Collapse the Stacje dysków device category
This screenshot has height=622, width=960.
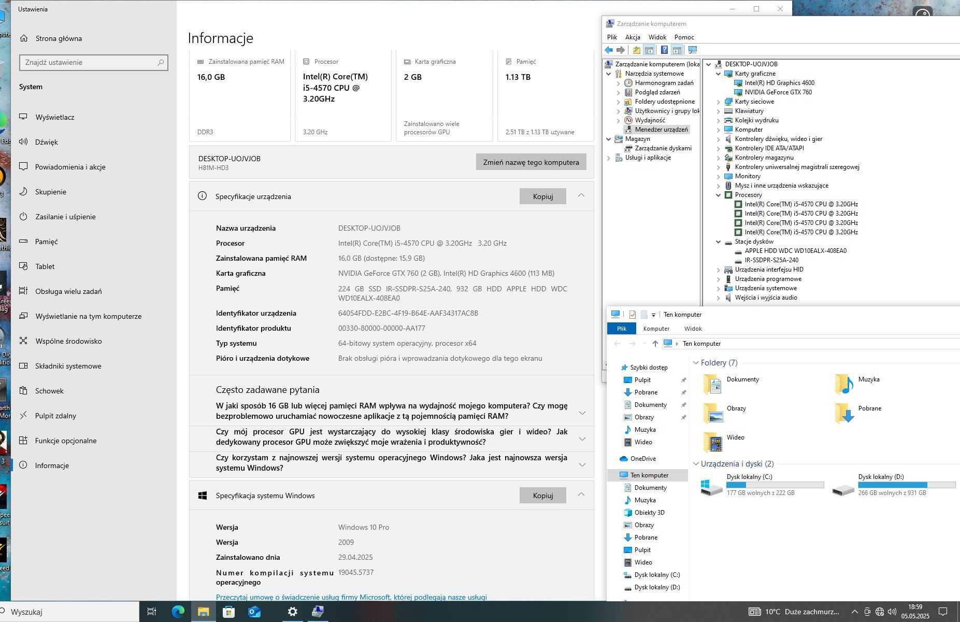pyautogui.click(x=718, y=242)
